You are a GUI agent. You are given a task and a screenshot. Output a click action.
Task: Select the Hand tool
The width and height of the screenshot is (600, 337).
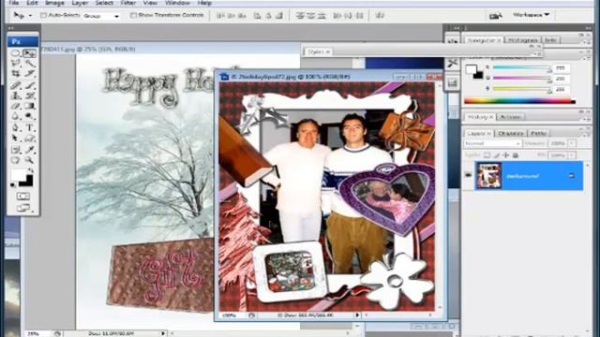click(16, 160)
